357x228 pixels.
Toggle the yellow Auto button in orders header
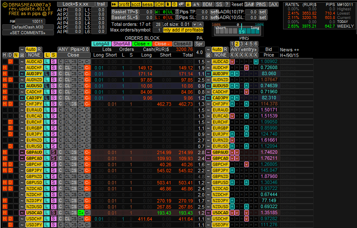click(x=31, y=49)
